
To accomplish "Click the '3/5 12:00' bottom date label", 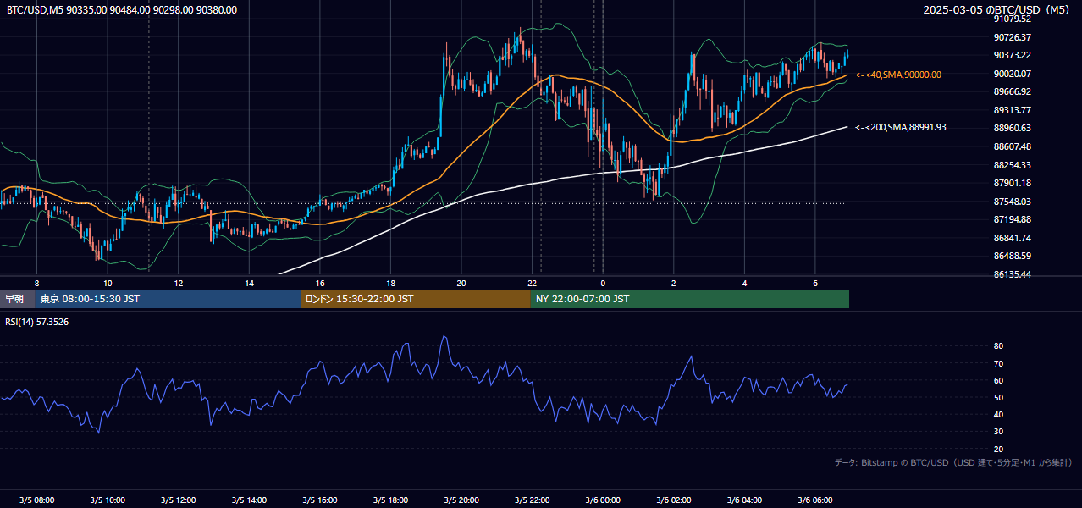I will (x=179, y=500).
